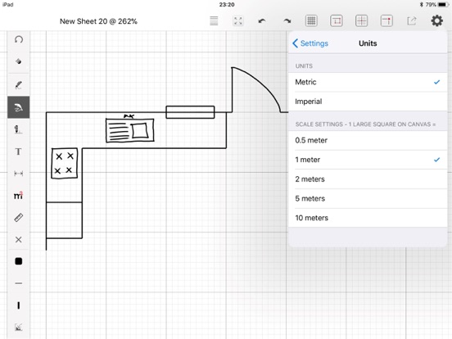Go back to Settings
The height and width of the screenshot is (339, 452).
pyautogui.click(x=310, y=43)
